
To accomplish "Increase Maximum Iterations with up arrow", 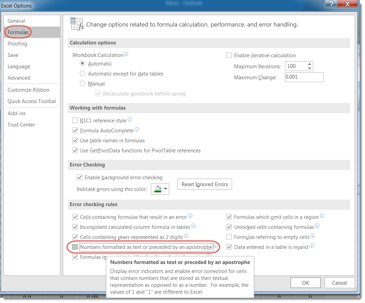I will pyautogui.click(x=309, y=64).
